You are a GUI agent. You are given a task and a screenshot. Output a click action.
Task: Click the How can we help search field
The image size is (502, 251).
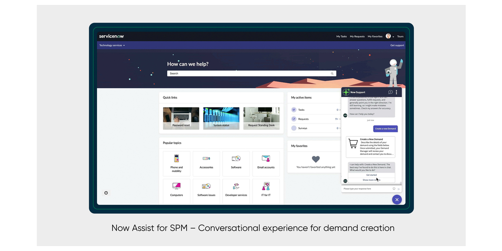[x=251, y=74]
